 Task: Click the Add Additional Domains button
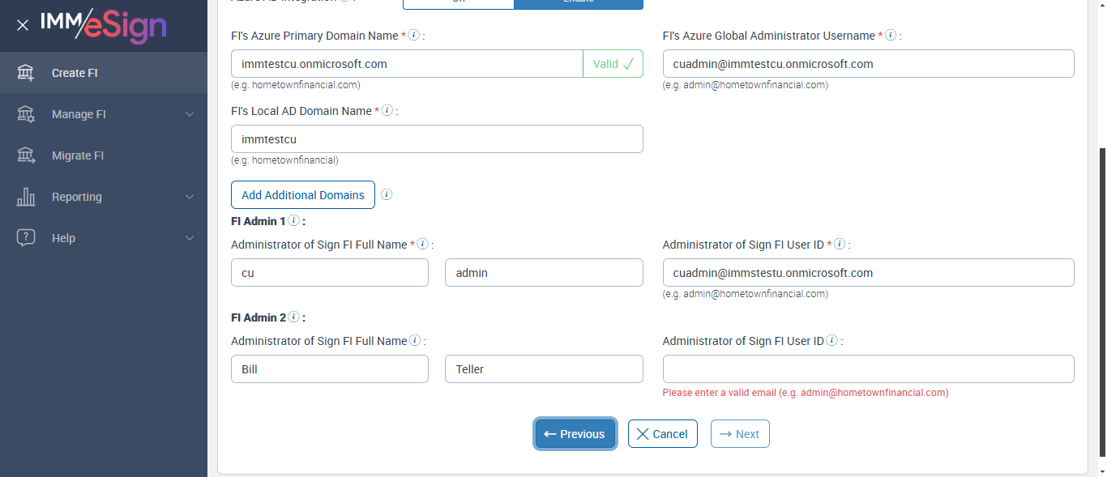click(x=303, y=194)
